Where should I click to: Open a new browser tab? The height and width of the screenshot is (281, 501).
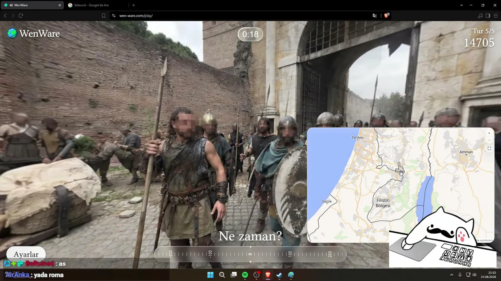point(133,5)
